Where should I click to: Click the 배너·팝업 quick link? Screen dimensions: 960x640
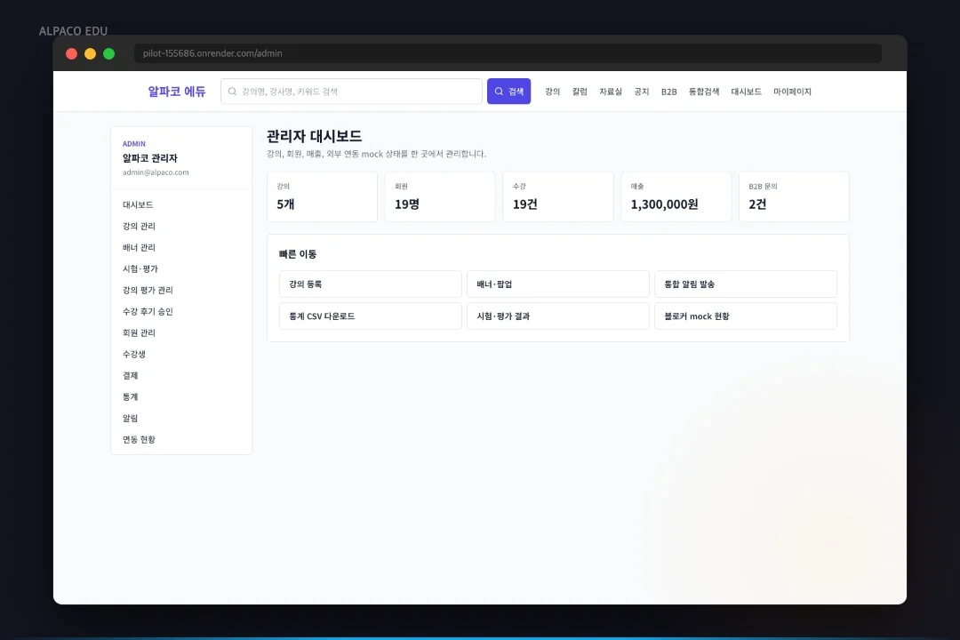(557, 284)
